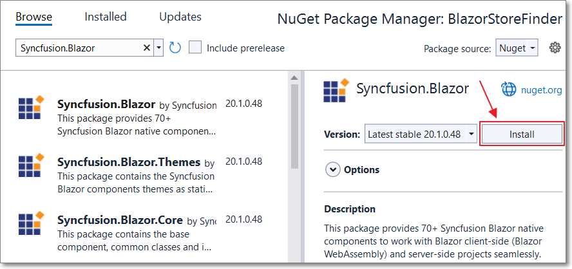This screenshot has height=269, width=572.
Task: Open the search history dropdown arrow
Action: pos(158,48)
